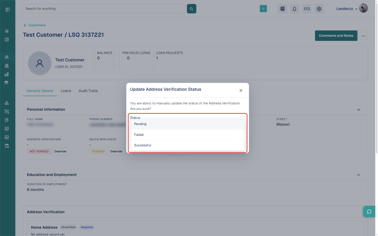The width and height of the screenshot is (378, 236).
Task: Click Override beside PENDING selfie check
Action: 116,152
